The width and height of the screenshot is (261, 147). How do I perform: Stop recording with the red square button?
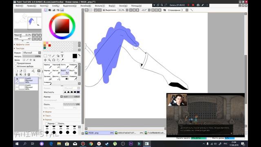click(x=193, y=5)
